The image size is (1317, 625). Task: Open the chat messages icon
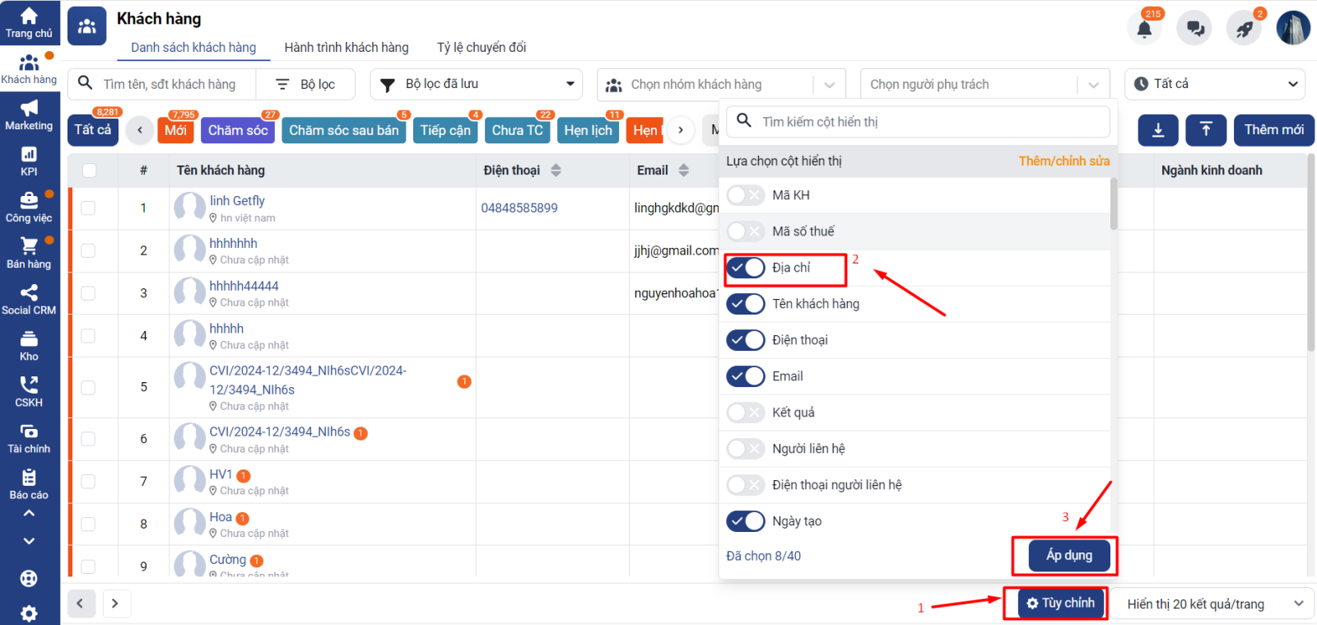point(1194,29)
